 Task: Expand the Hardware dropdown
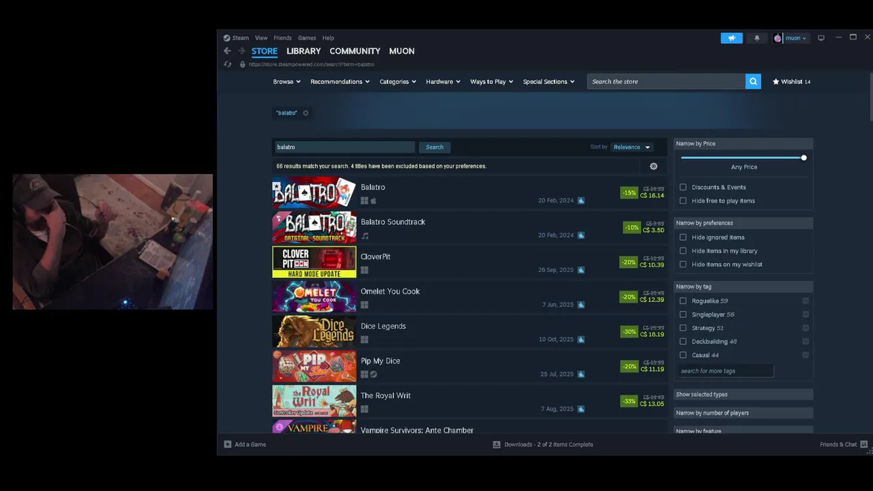pos(443,82)
